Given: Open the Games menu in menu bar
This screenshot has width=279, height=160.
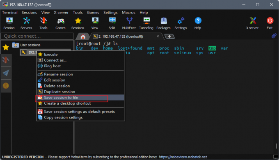Looking at the screenshot, I should 93,12.
